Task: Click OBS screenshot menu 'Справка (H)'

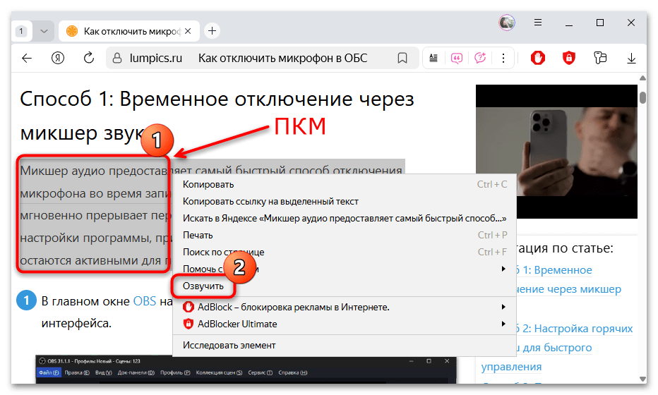Action: pyautogui.click(x=292, y=372)
